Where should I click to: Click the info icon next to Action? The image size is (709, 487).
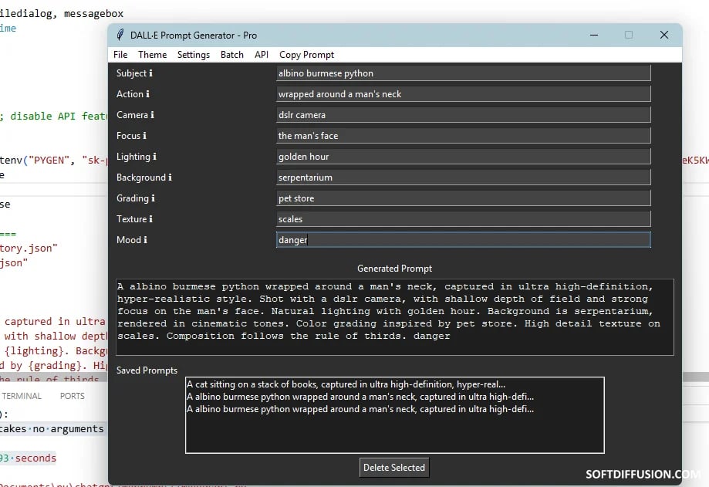coord(147,94)
